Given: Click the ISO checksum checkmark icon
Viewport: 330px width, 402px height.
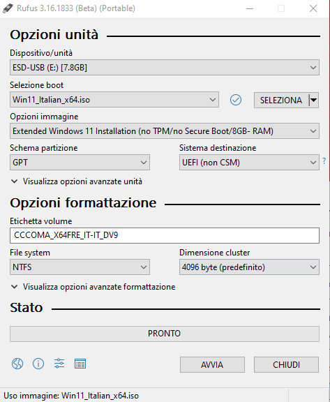Looking at the screenshot, I should coord(235,100).
